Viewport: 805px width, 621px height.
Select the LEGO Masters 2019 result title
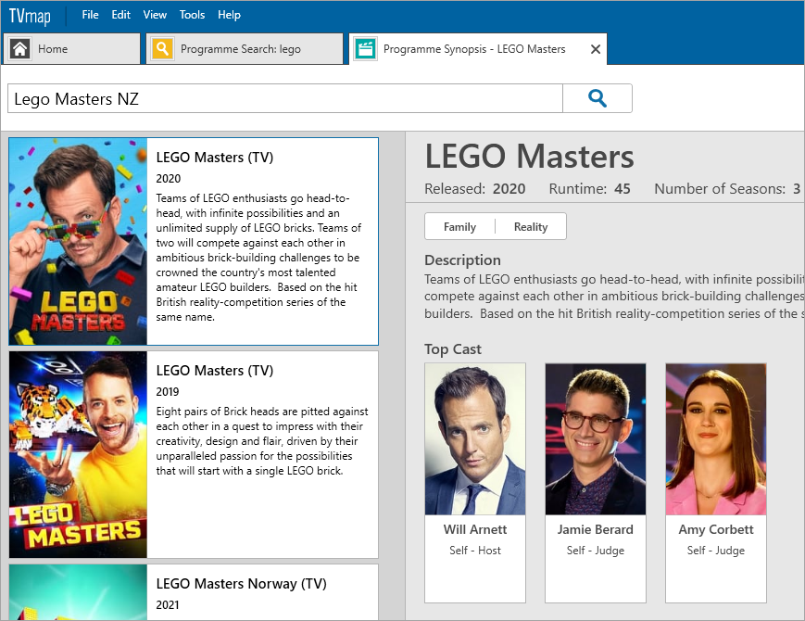[215, 371]
